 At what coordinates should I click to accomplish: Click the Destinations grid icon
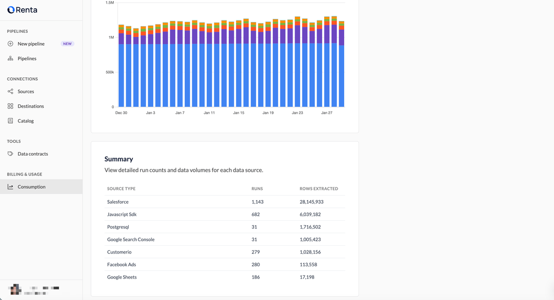pos(10,106)
